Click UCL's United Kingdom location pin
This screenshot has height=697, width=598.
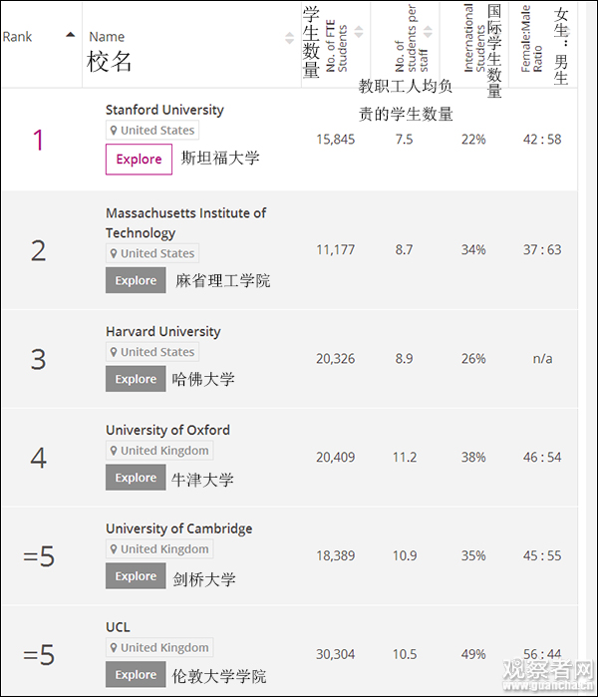114,648
